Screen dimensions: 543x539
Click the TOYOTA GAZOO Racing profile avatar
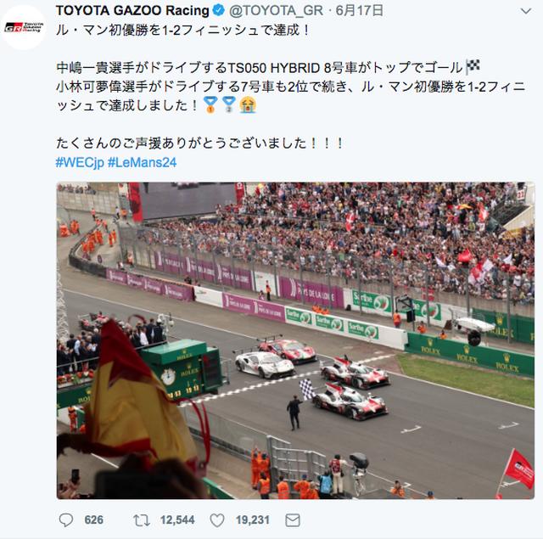click(x=24, y=27)
